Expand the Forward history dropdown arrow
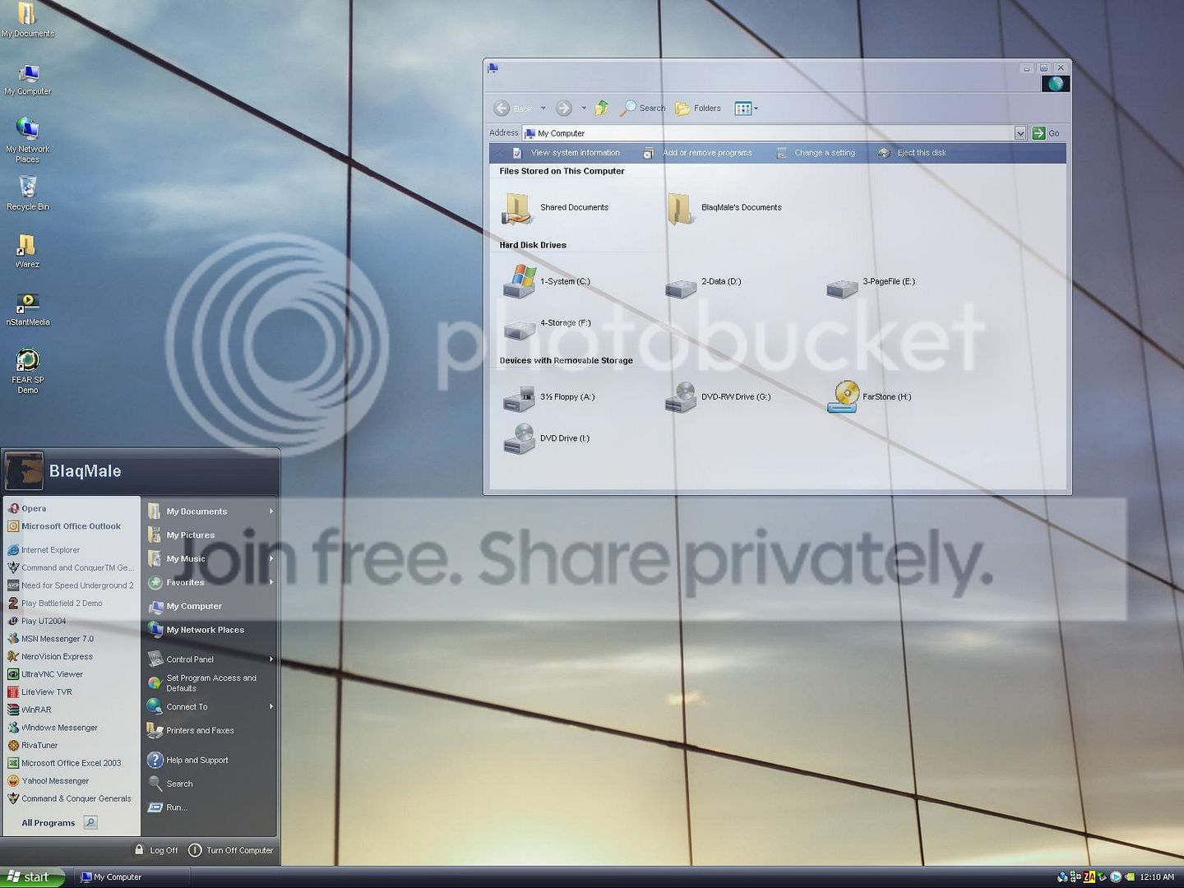1184x888 pixels. click(584, 108)
